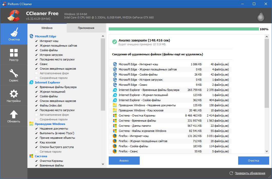
Task: Switch to the Windows tab
Action: click(47, 28)
